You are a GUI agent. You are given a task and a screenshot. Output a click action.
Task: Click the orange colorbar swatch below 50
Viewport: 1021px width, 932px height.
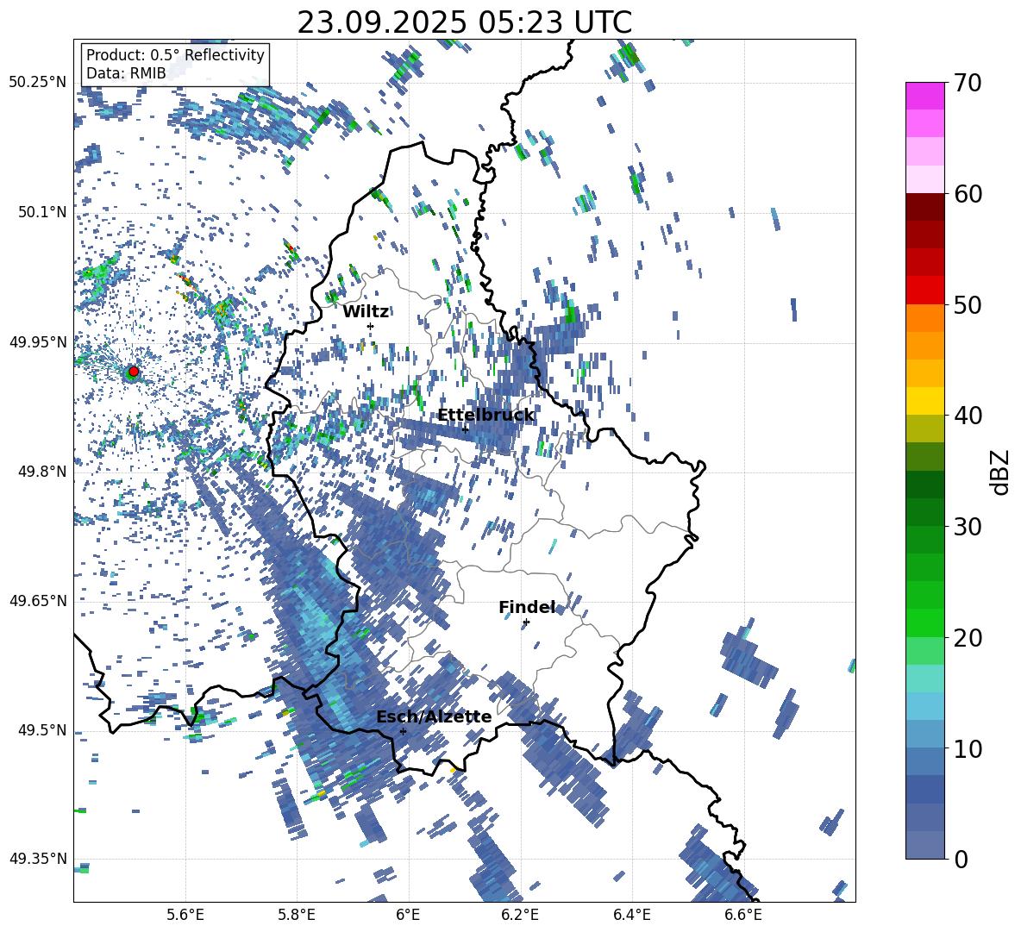pyautogui.click(x=924, y=318)
